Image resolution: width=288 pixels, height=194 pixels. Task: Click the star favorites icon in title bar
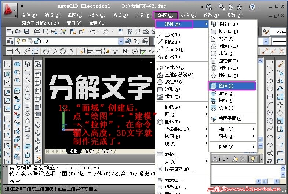[239, 7]
